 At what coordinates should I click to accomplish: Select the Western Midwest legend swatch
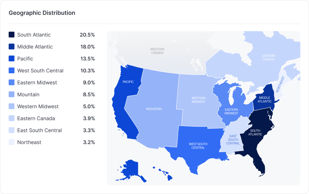point(11,107)
